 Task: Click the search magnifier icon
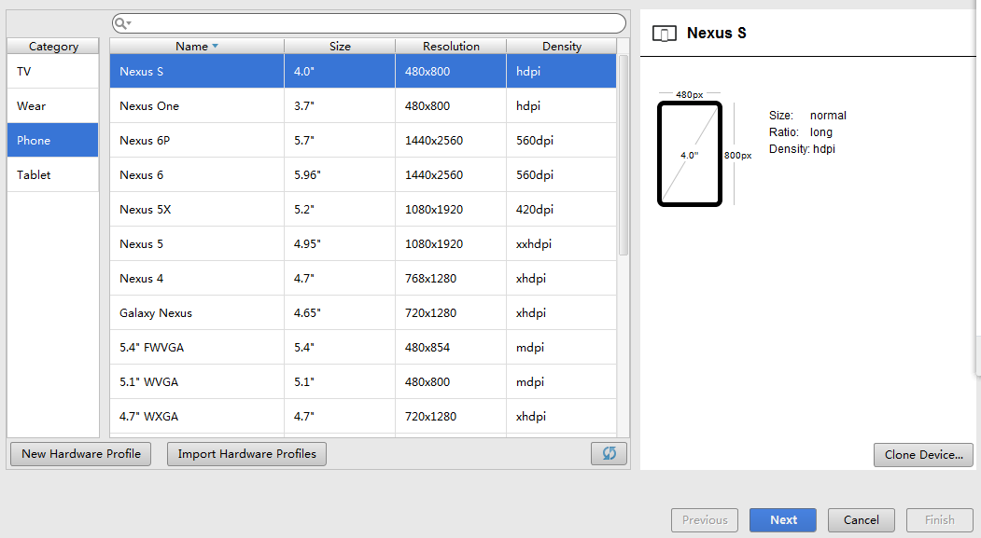coord(120,23)
